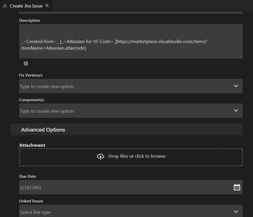
Task: Open the Due Date calendar icon
Action: point(237,187)
